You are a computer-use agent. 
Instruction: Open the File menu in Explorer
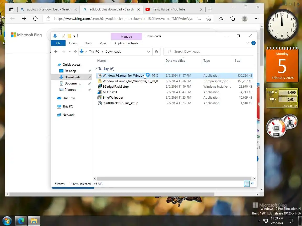point(58,43)
